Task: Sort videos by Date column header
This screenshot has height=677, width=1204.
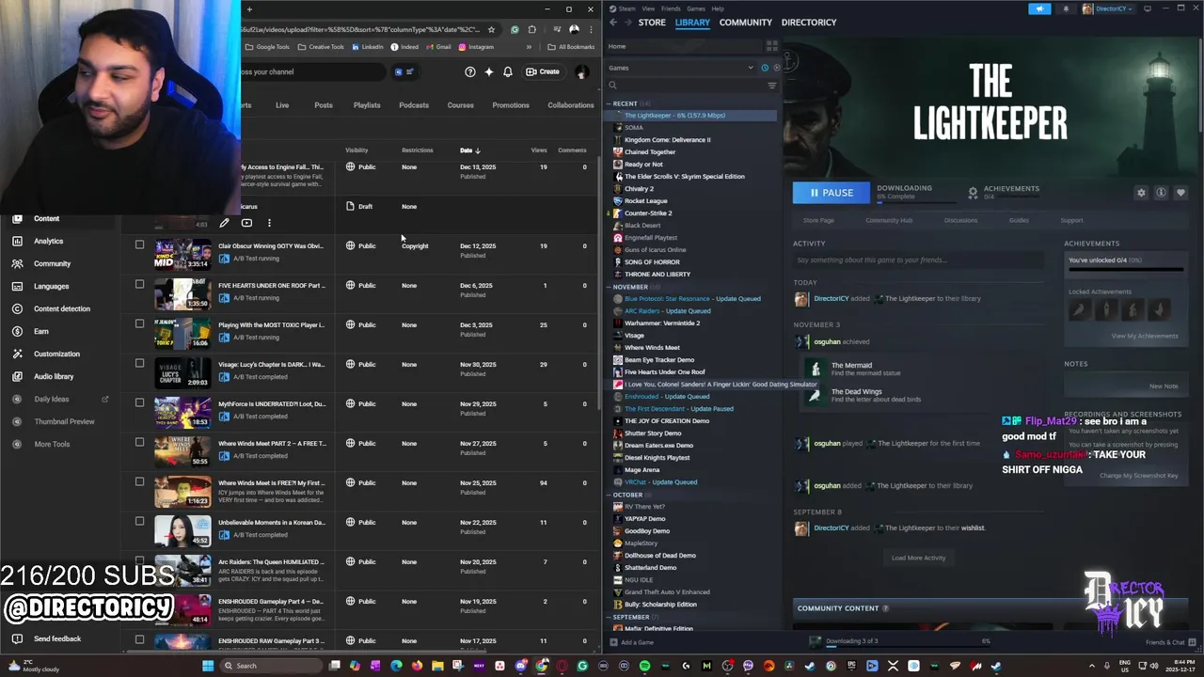Action: pyautogui.click(x=469, y=150)
